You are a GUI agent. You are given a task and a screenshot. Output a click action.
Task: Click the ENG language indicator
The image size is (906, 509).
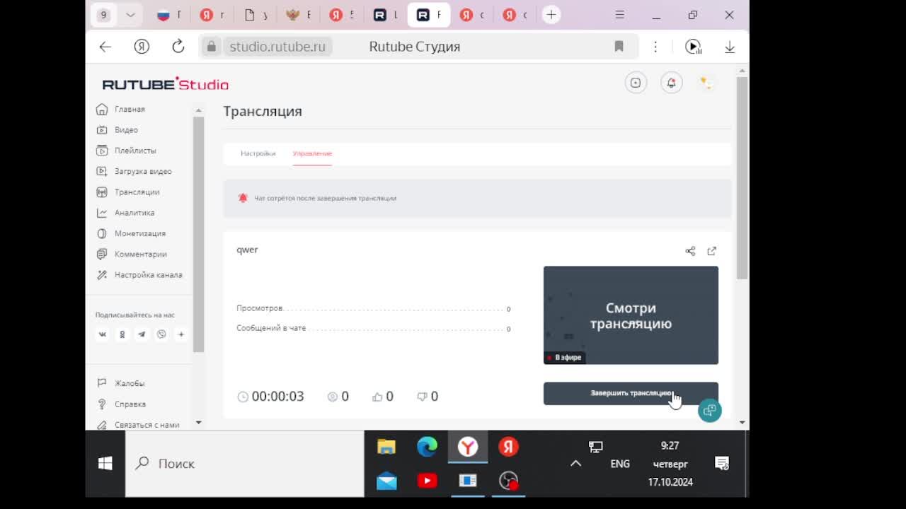click(620, 464)
